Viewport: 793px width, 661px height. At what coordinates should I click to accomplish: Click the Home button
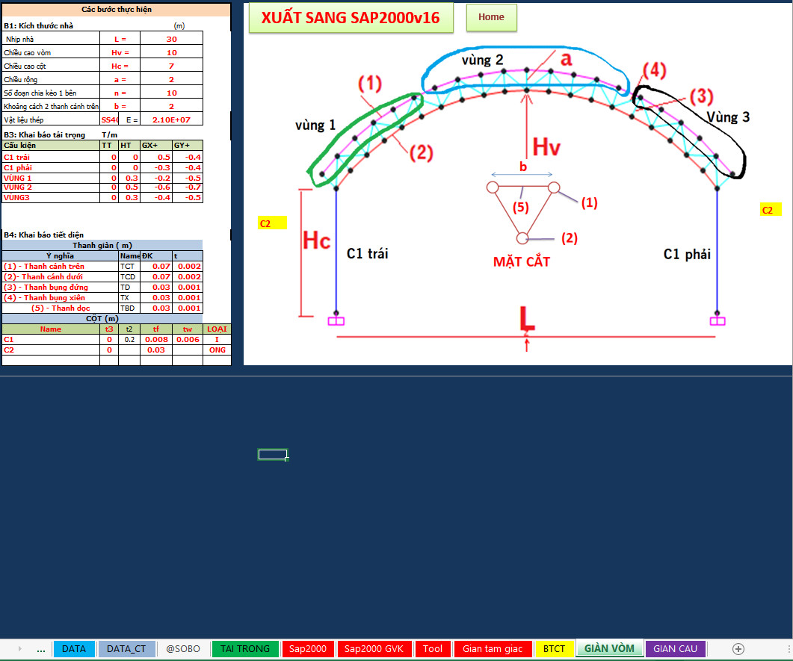pos(491,17)
